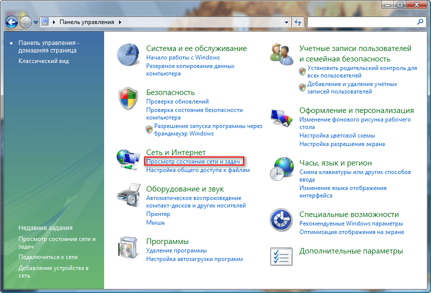The height and width of the screenshot is (293, 431).
Task: Click the 'Мышь' link
Action: (x=155, y=222)
